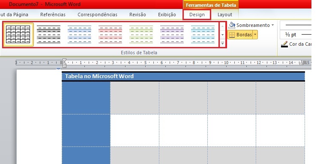Click the Ferramentas de Tabela contextual header
Viewport: 329px width, 164px height.
pyautogui.click(x=211, y=5)
